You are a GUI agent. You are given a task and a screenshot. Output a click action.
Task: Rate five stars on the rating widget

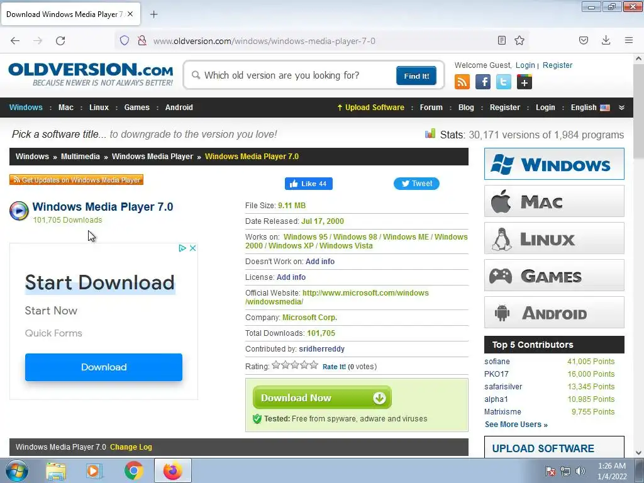pos(314,365)
